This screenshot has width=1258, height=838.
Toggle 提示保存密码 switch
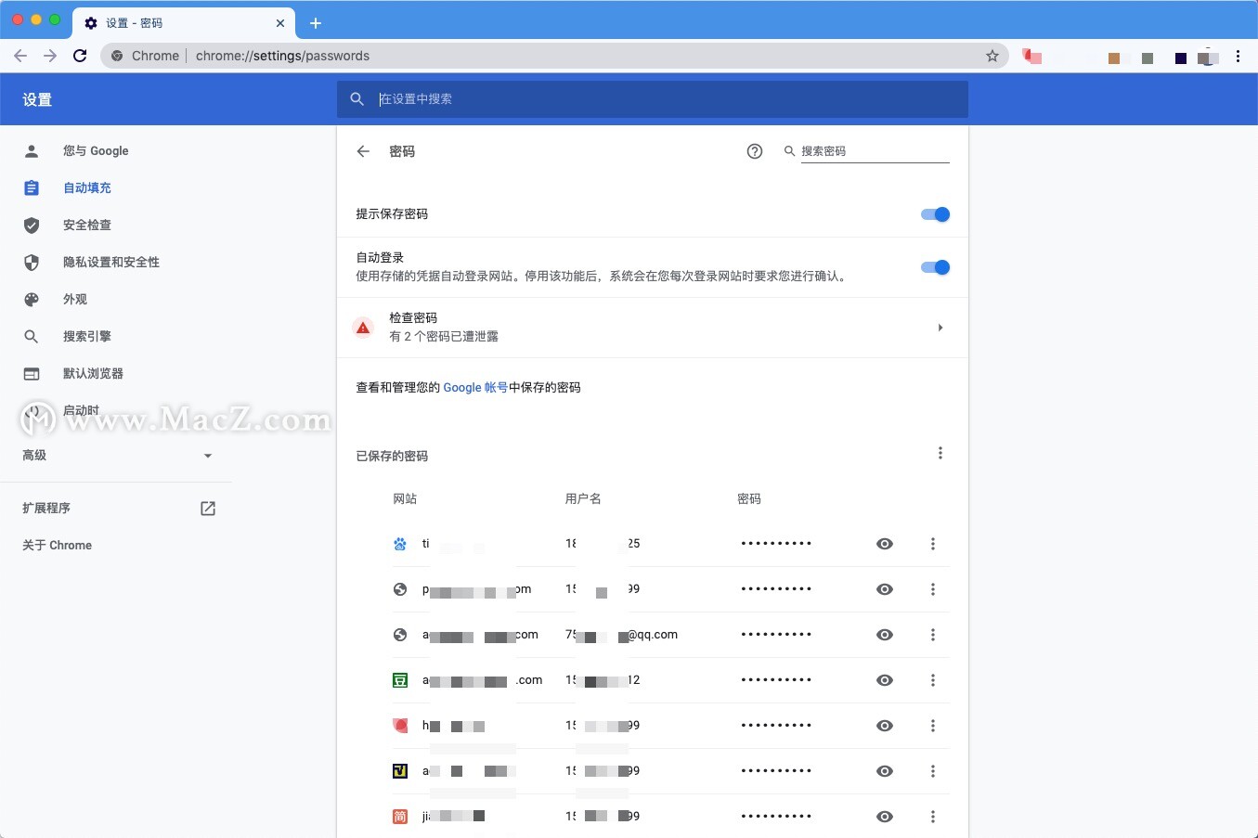click(935, 214)
